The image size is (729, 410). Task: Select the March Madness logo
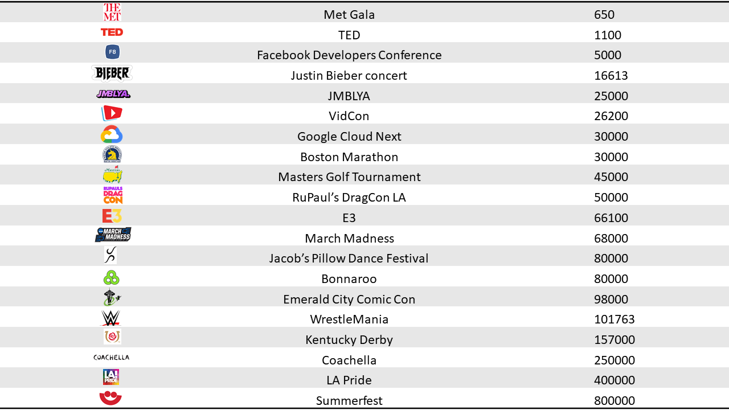point(113,235)
